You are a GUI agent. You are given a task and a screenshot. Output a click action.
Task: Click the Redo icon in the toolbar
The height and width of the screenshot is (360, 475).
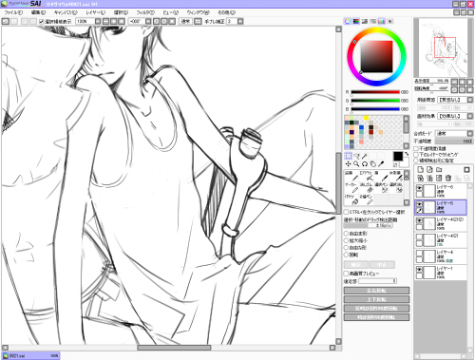pyautogui.click(x=14, y=21)
